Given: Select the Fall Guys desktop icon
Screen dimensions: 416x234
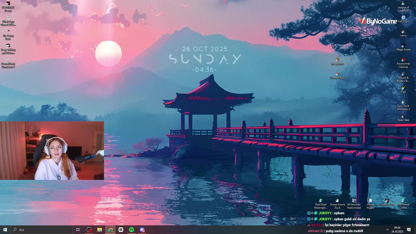Looking at the screenshot, I should [403, 19].
